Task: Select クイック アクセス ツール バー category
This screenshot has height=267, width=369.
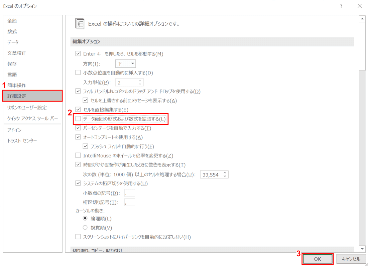Action: click(x=32, y=118)
